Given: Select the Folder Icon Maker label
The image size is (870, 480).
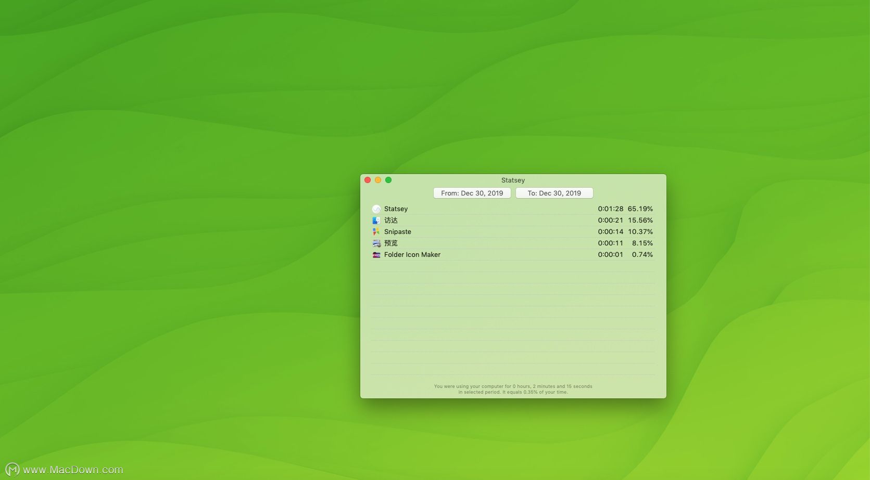Looking at the screenshot, I should tap(412, 255).
